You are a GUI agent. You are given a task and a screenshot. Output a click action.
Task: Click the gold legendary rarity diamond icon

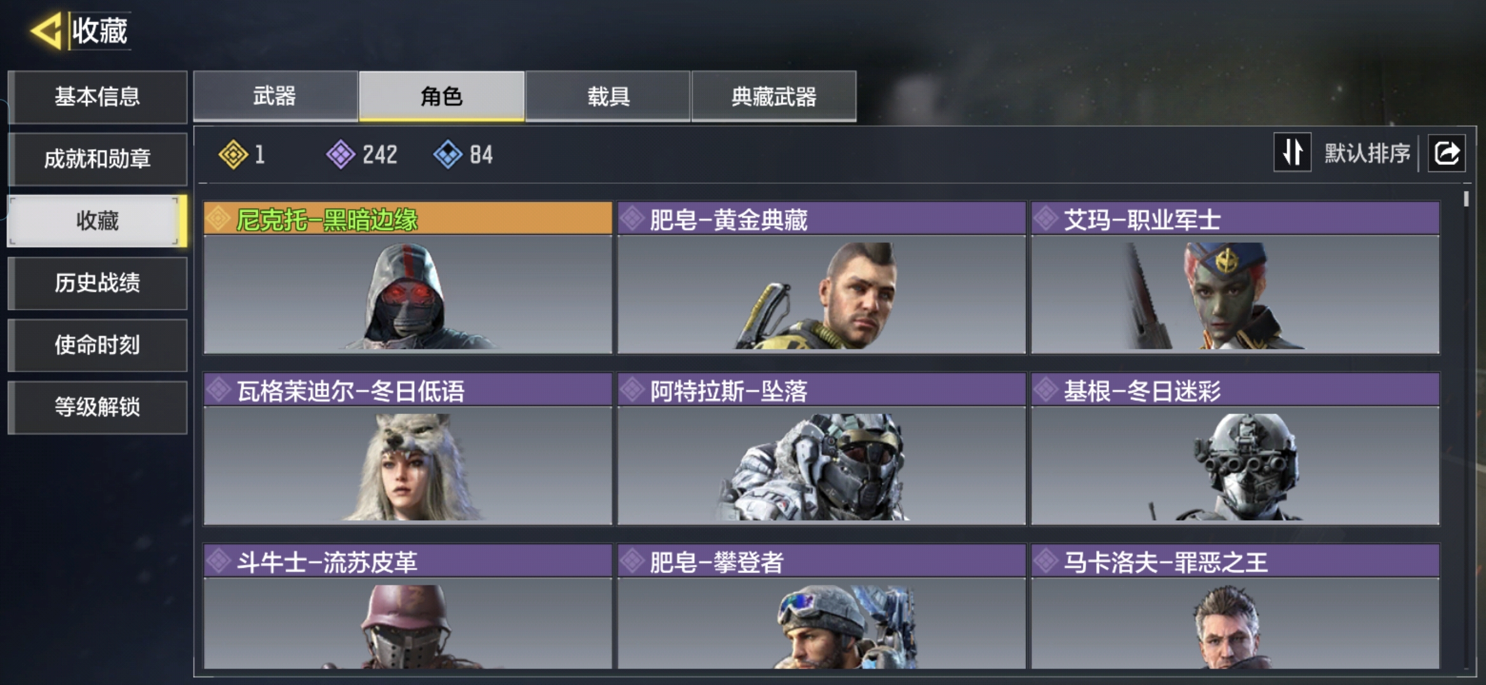pos(233,154)
